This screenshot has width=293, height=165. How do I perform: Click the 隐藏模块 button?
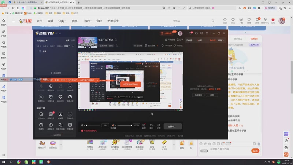[198, 95]
